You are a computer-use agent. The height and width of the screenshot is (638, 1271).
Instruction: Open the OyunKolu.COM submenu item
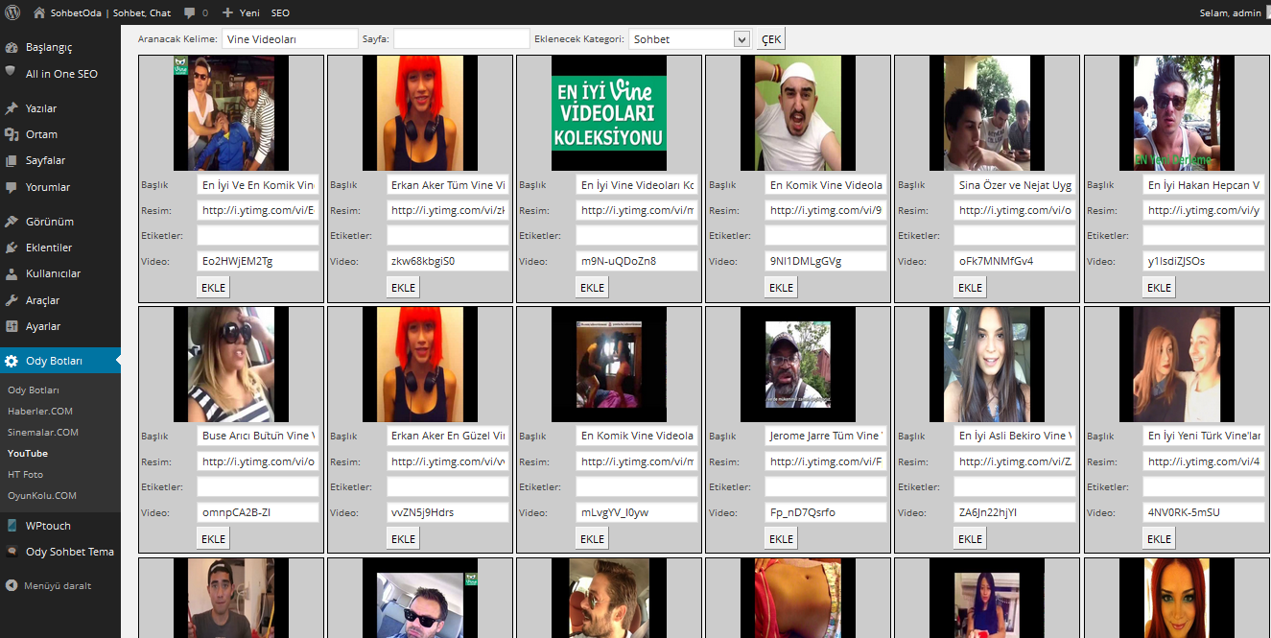click(42, 495)
